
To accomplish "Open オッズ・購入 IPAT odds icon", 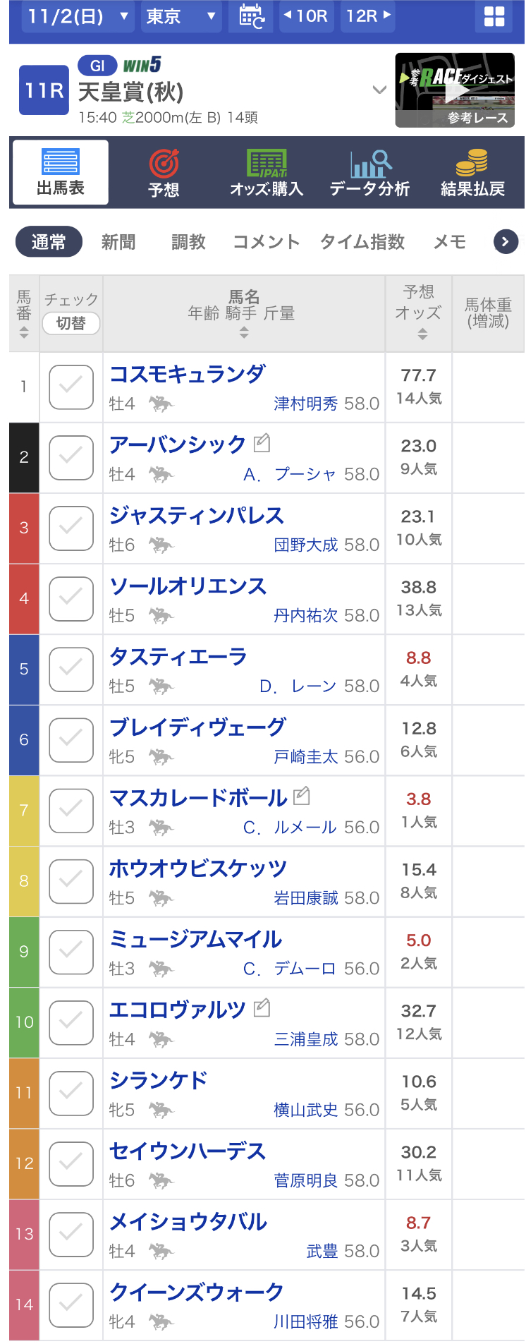I will [267, 164].
